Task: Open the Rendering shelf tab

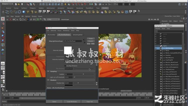Action: 80,8
